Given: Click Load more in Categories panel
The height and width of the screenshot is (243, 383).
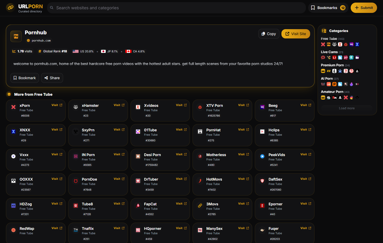Looking at the screenshot, I should (x=347, y=108).
